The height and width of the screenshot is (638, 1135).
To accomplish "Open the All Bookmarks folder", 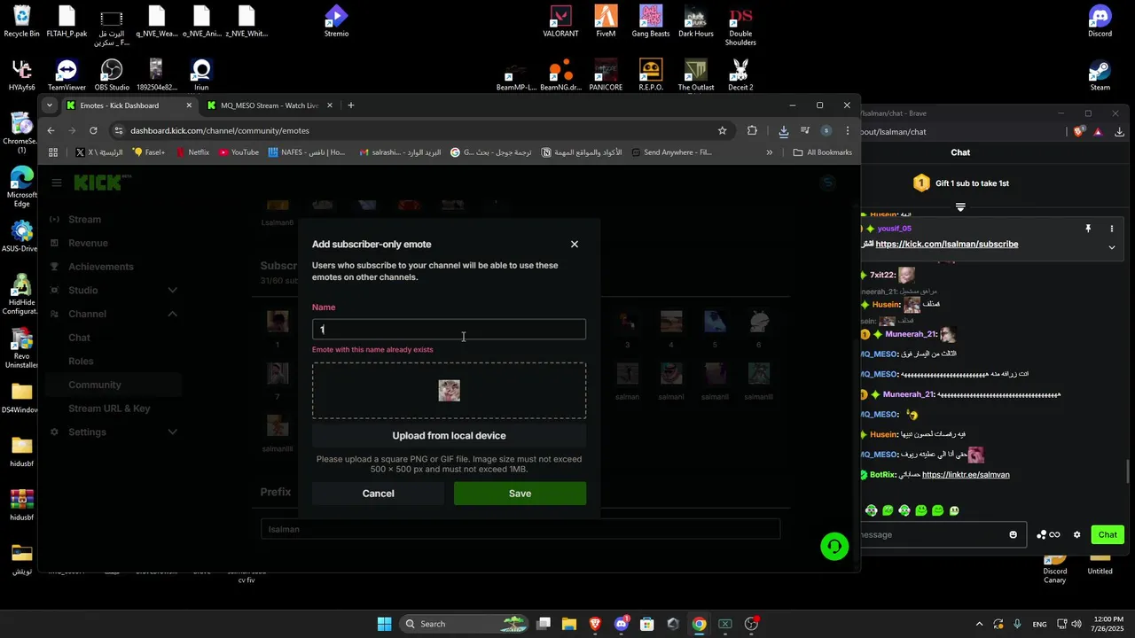I will (822, 152).
